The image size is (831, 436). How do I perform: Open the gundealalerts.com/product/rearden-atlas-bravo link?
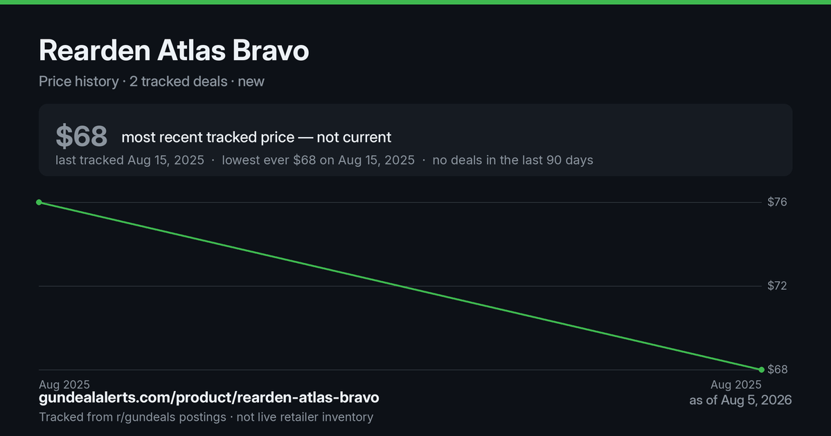(x=209, y=398)
